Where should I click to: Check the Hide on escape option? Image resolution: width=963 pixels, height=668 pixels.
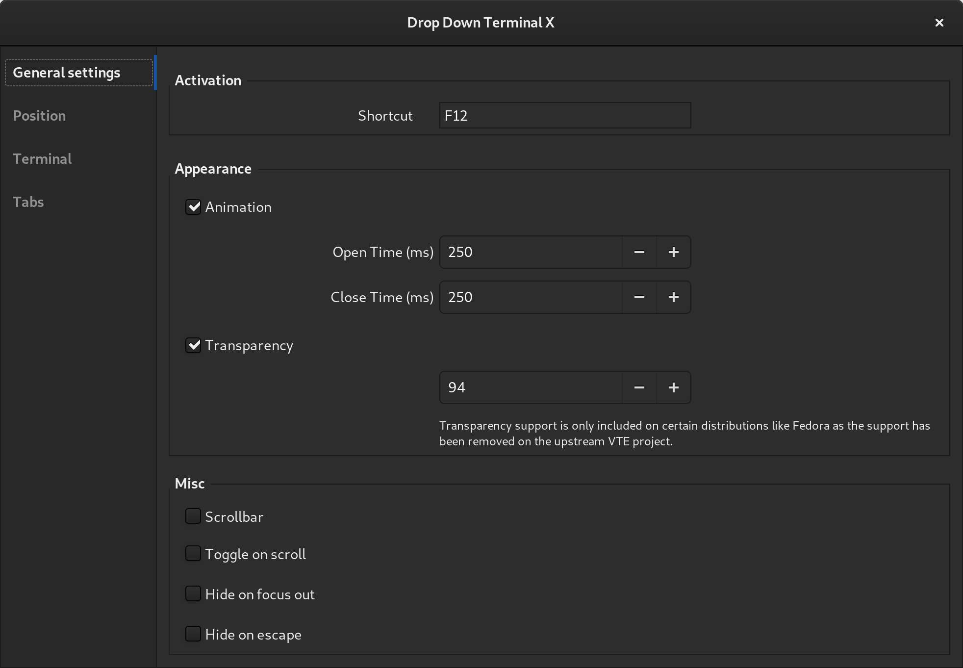click(x=193, y=634)
